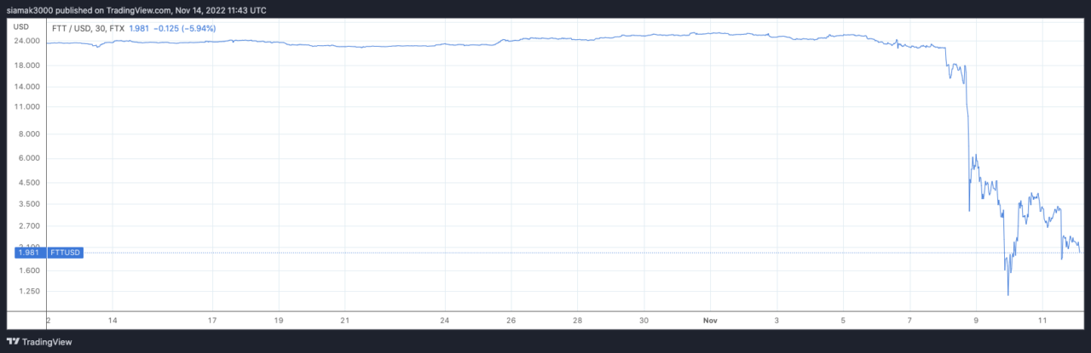This screenshot has width=1091, height=353.
Task: Click the '14' date label on the time axis
Action: (x=113, y=321)
